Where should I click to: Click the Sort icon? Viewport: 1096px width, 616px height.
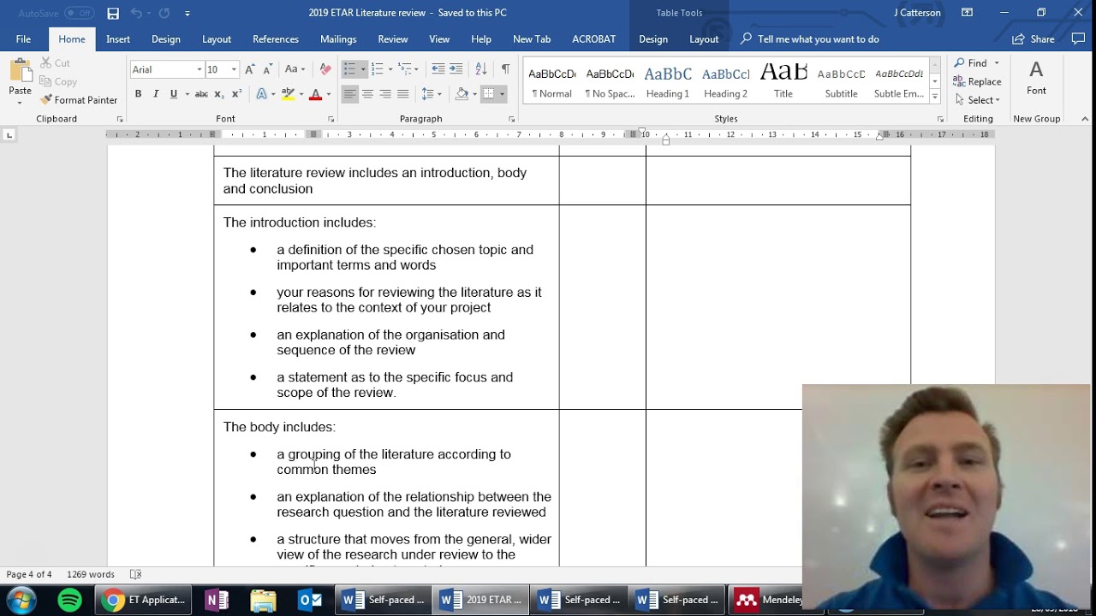click(481, 69)
